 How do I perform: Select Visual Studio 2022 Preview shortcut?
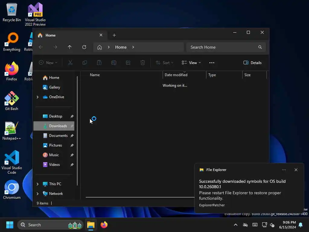35,14
